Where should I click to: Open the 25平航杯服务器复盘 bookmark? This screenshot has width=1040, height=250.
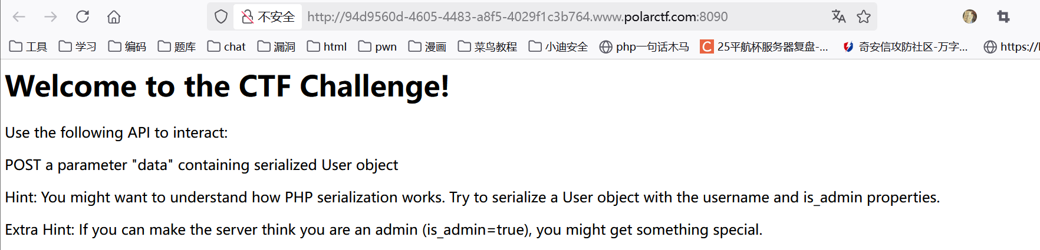tap(764, 46)
